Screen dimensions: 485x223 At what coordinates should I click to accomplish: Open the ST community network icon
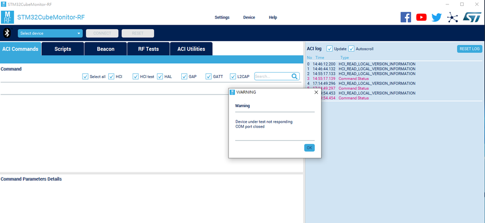pos(452,17)
